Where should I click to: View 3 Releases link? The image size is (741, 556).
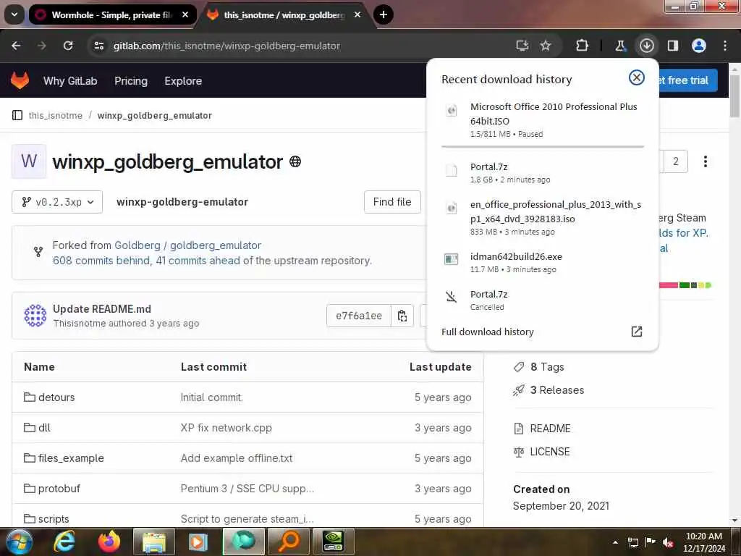click(556, 390)
